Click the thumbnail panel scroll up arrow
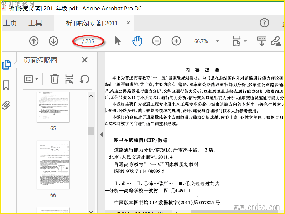The image size is (285, 214). (x=91, y=95)
